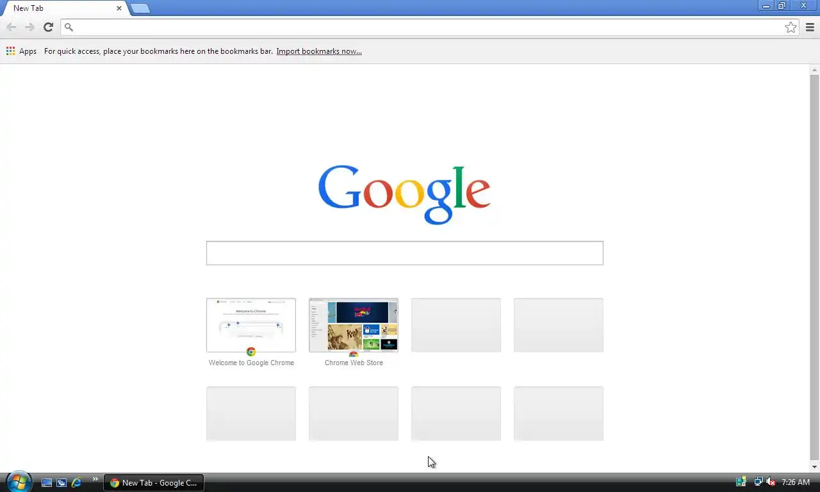
Task: Open the network tray icon
Action: (758, 482)
